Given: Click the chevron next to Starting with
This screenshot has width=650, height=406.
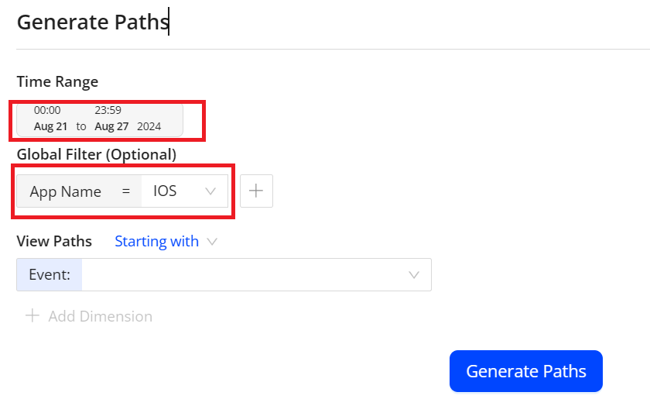Looking at the screenshot, I should tap(212, 241).
